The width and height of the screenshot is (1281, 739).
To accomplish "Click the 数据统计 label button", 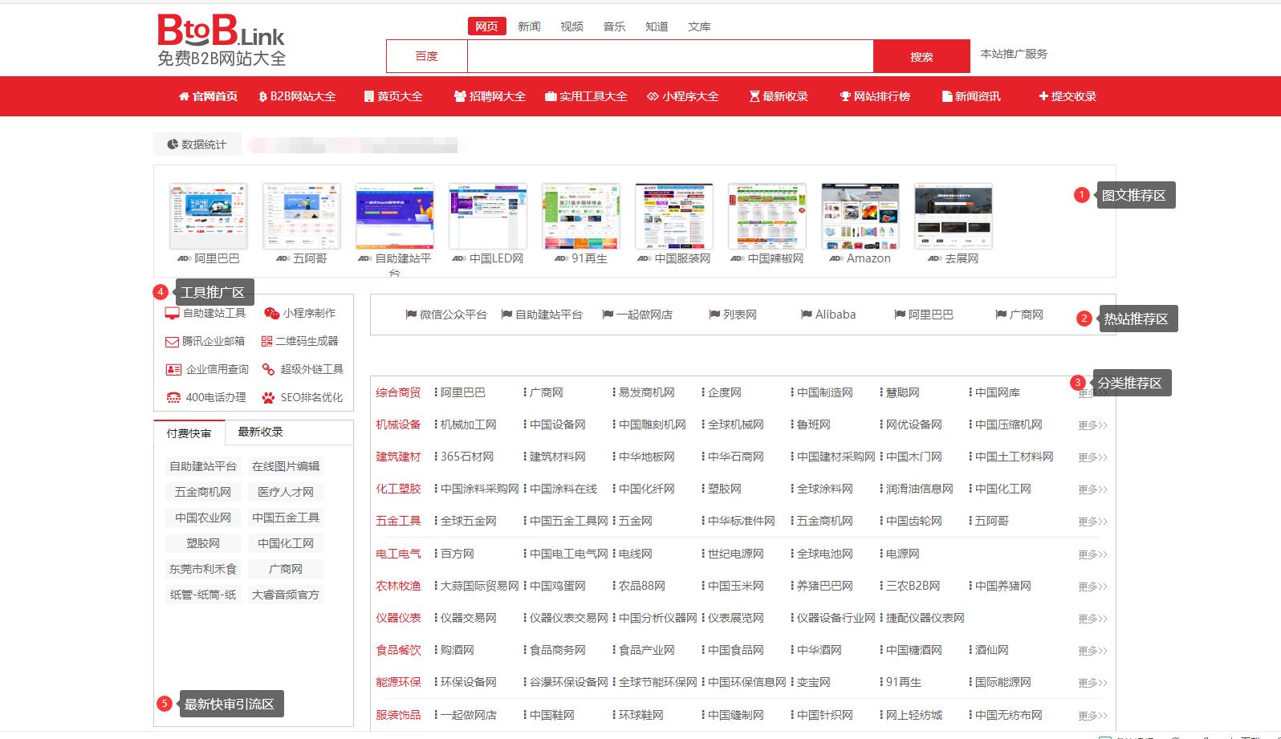I will (x=197, y=144).
